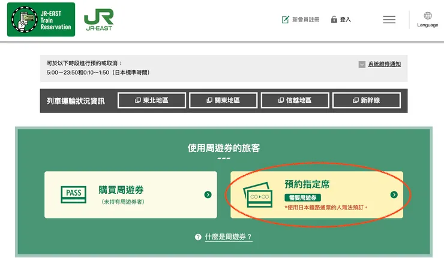444x258 pixels.
Task: Click the red 使用日本鐵路通票的人無法預訂 note
Action: point(326,208)
